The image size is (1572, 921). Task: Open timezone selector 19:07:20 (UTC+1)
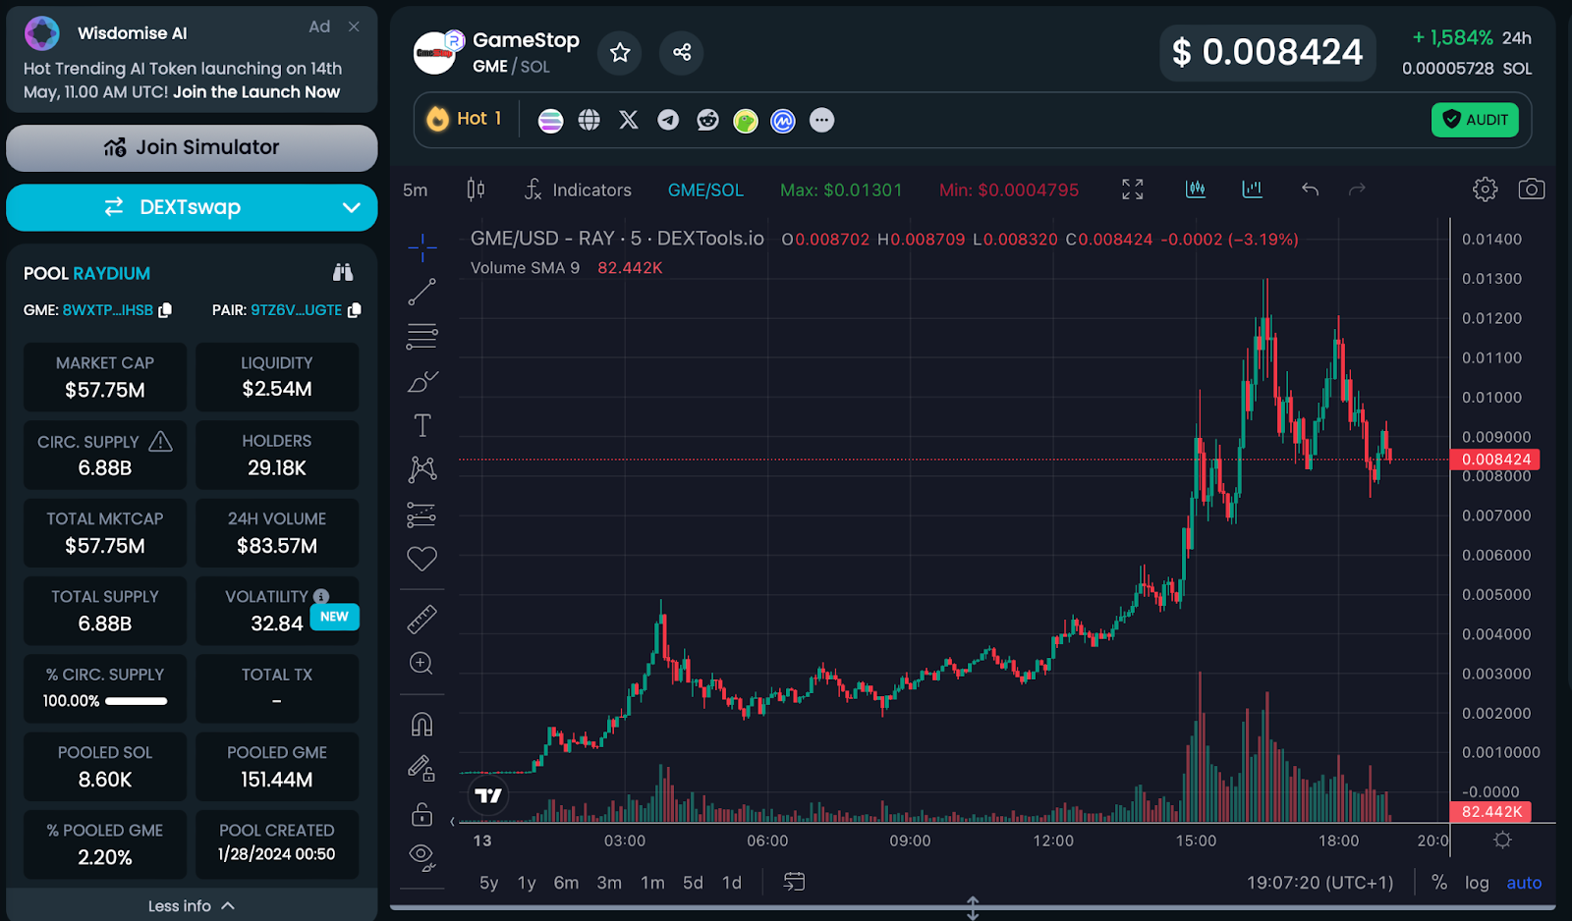point(1319,883)
